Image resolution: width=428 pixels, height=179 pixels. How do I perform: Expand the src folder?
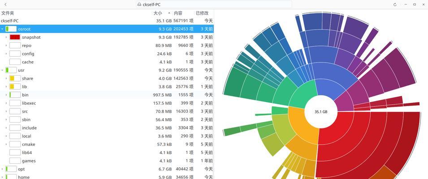[x=6, y=111]
